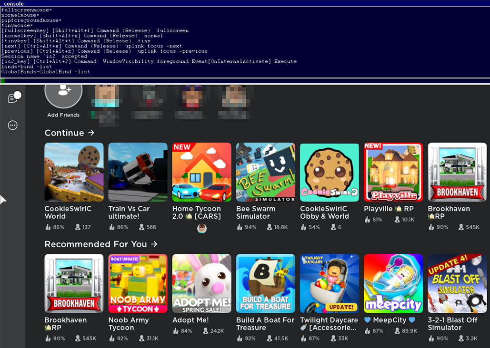Screen dimensions: 490x348
Task: Expand the sidebar using the left edge arrow
Action: [3, 200]
